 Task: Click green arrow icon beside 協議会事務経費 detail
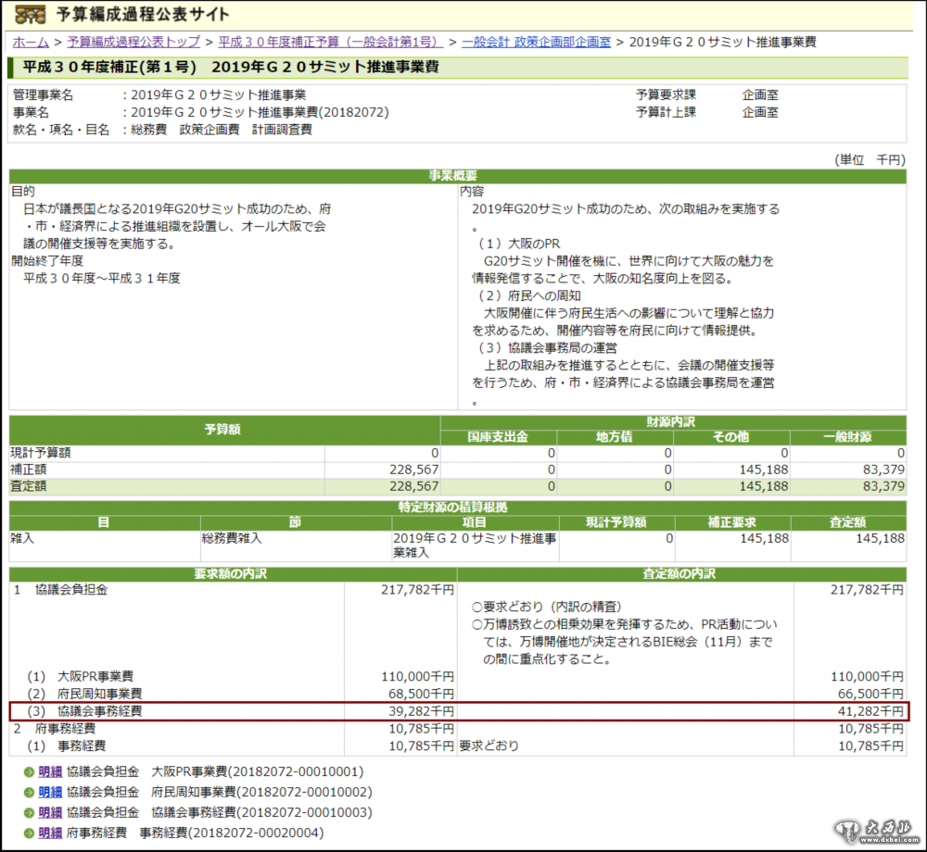29,812
